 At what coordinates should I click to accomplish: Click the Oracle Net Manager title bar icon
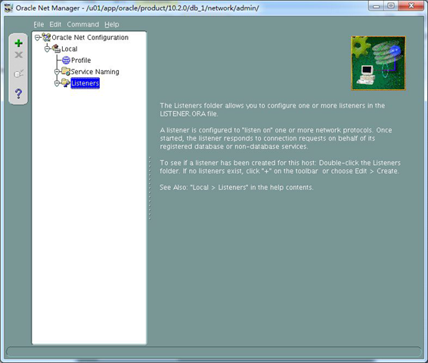click(9, 8)
